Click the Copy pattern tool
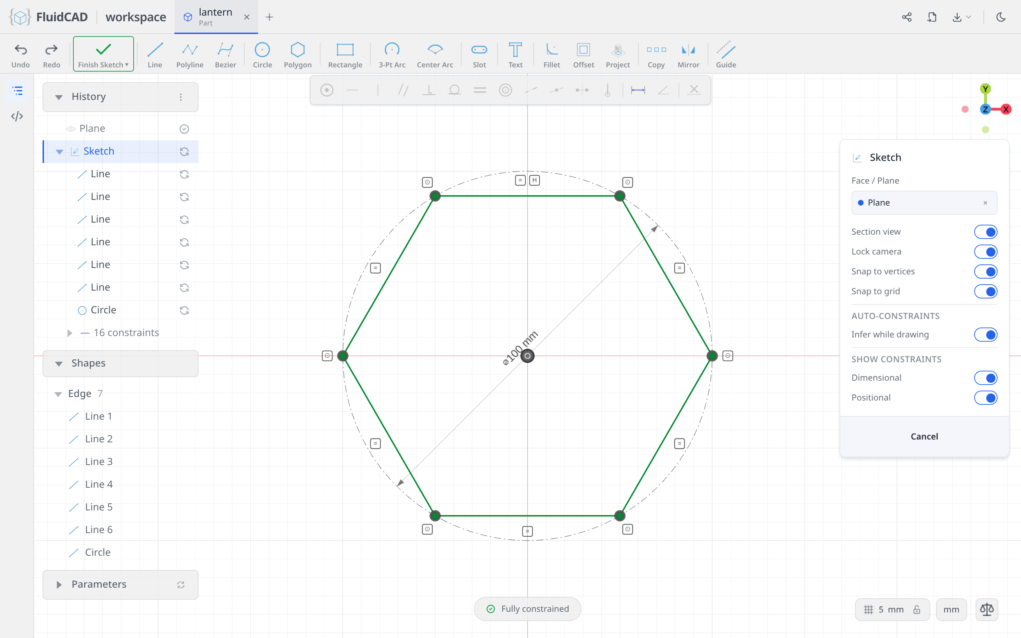 (x=656, y=55)
